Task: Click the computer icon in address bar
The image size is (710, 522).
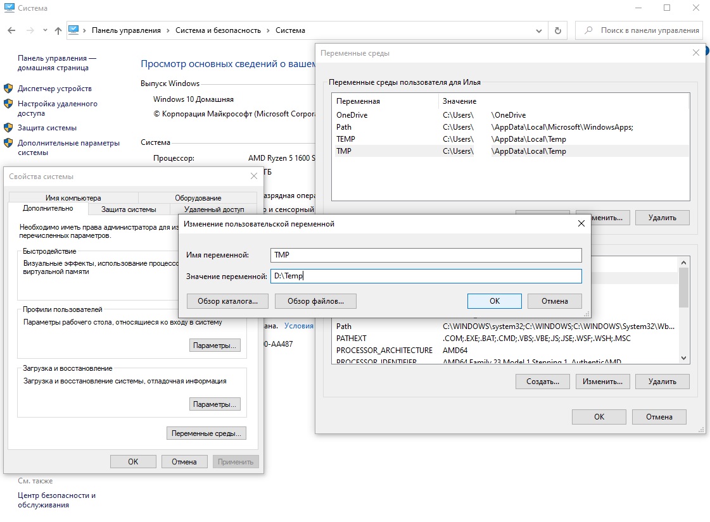Action: pyautogui.click(x=73, y=30)
